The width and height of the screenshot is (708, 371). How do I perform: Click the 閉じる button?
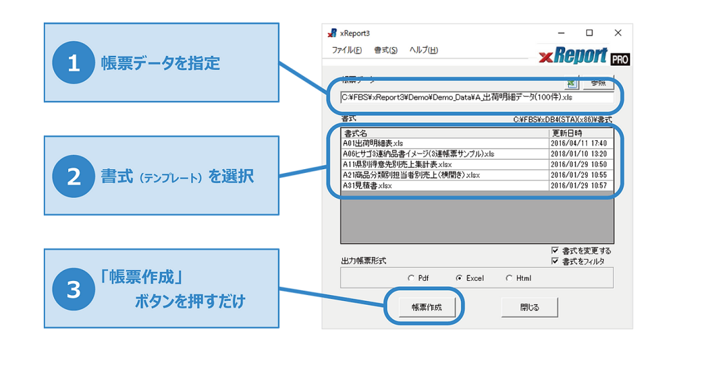point(529,307)
